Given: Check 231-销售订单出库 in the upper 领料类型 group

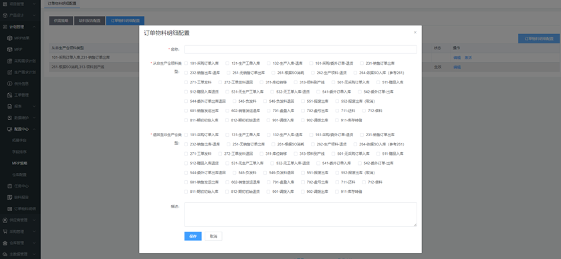Looking at the screenshot, I should [362, 63].
